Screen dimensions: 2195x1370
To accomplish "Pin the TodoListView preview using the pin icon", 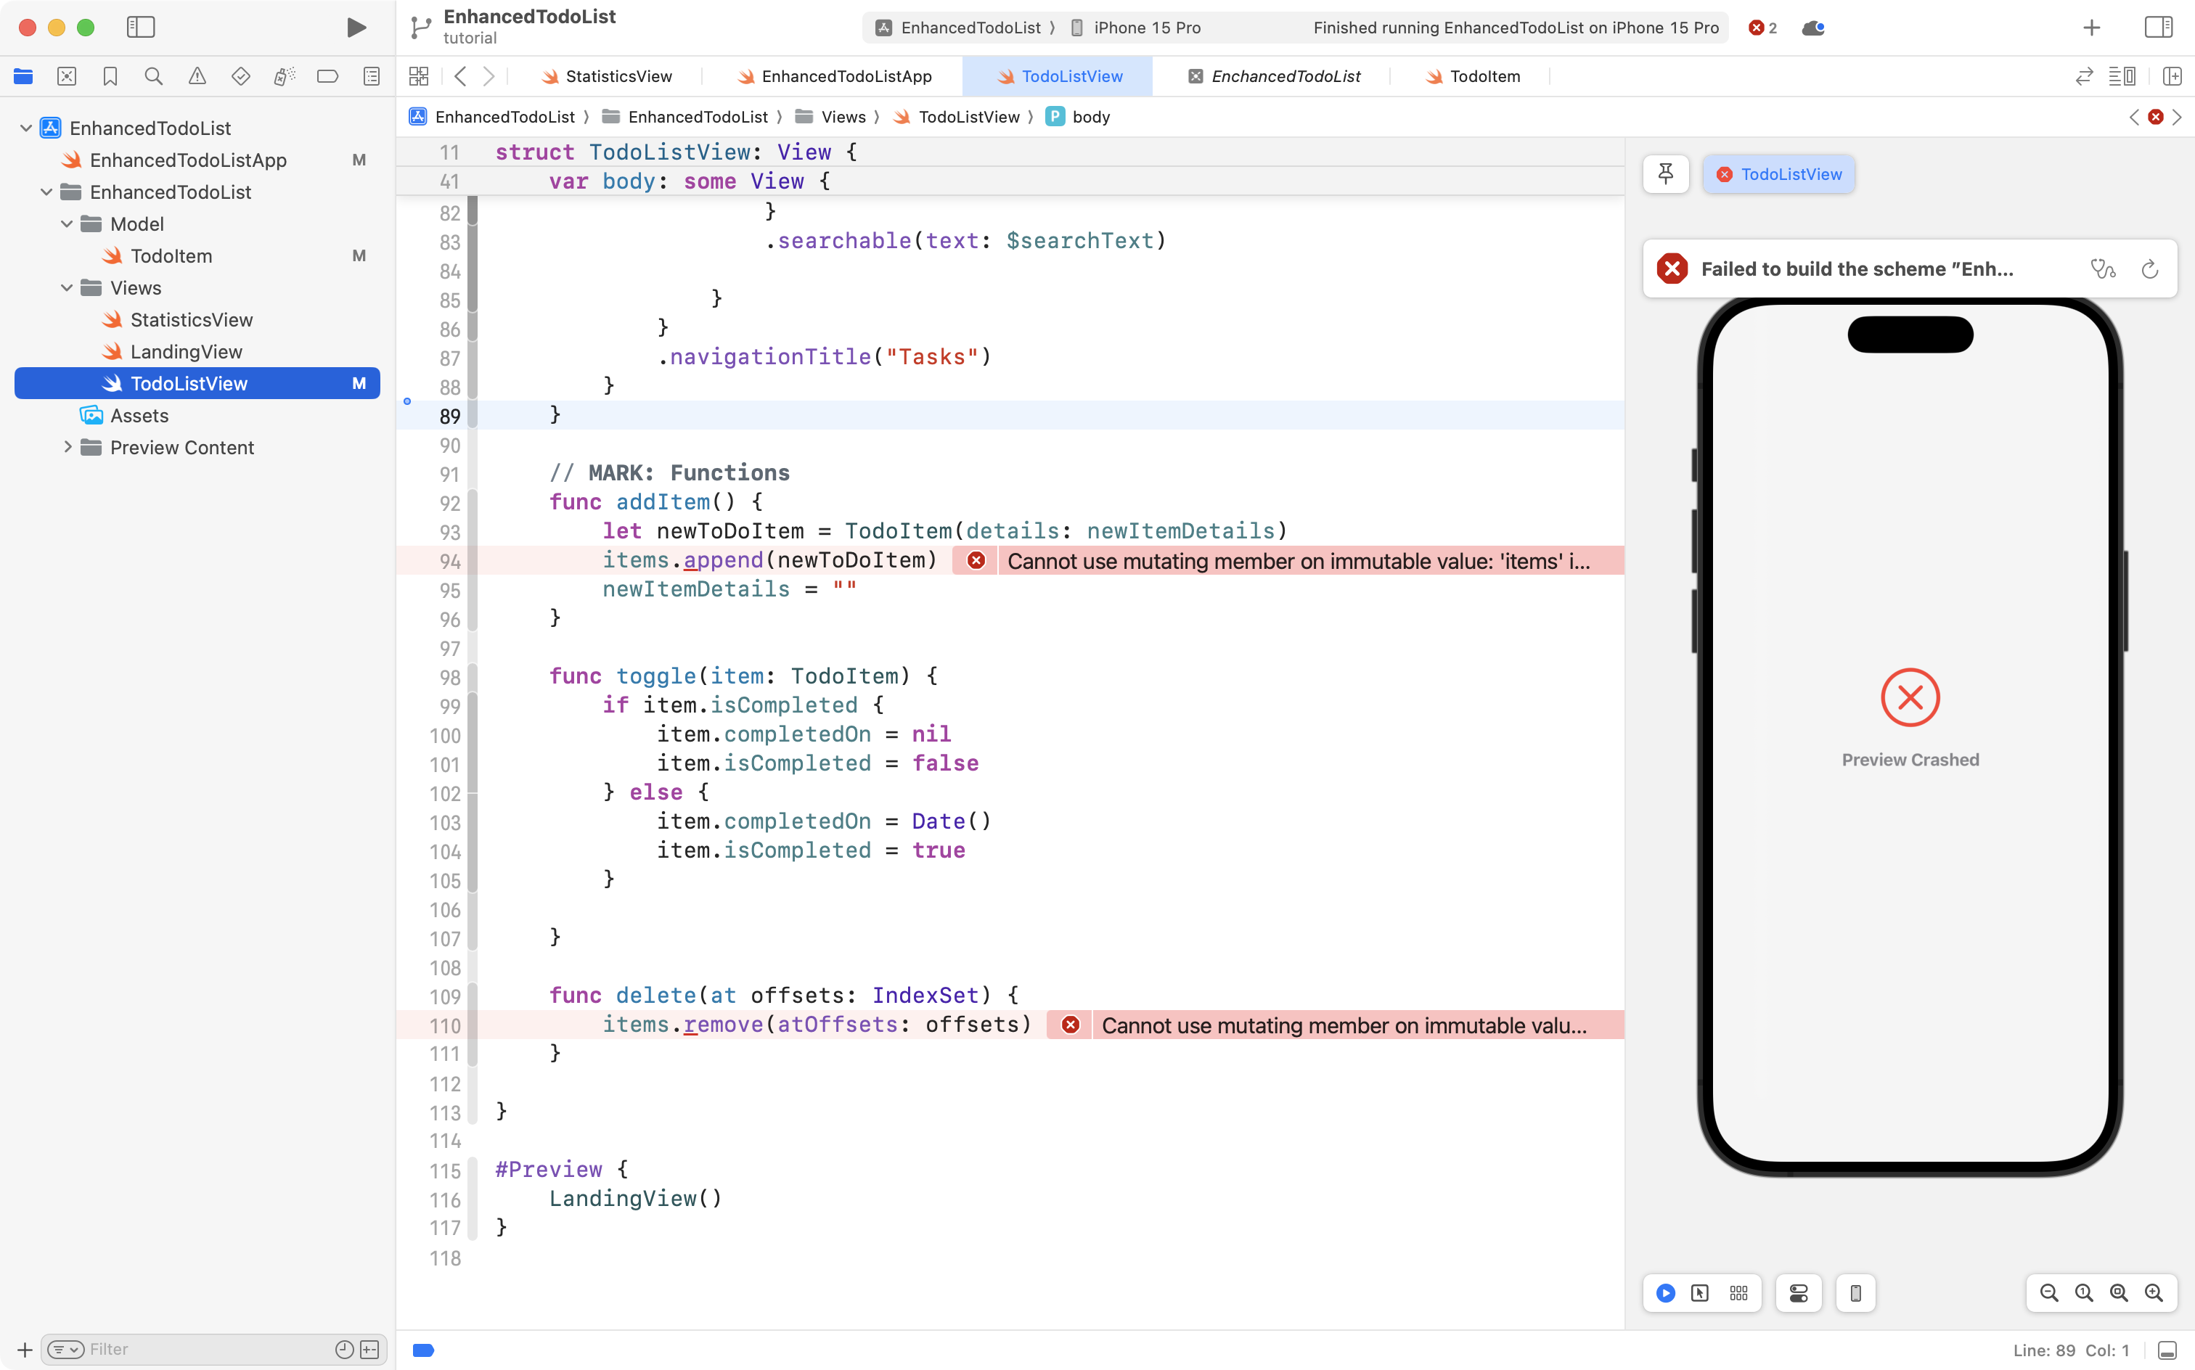I will [1666, 174].
